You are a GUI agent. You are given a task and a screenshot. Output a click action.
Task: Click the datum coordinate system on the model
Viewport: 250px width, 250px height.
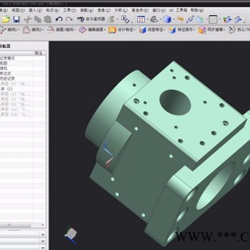click(x=108, y=155)
